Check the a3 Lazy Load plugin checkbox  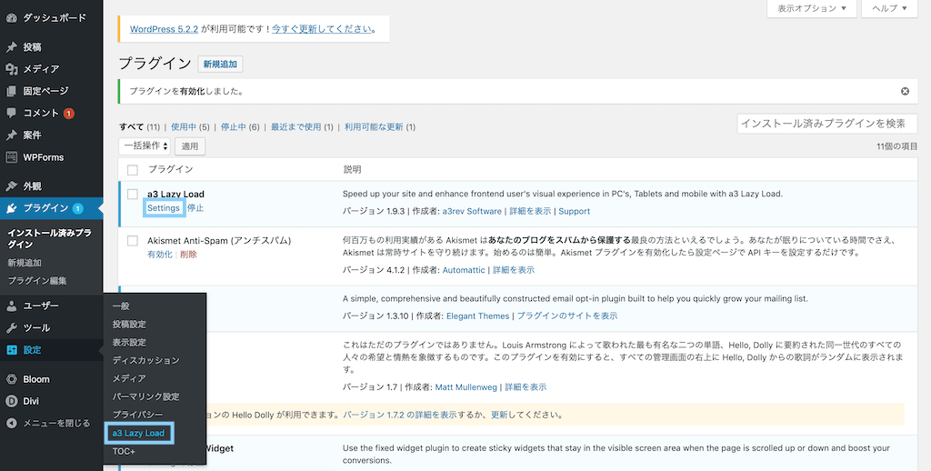[x=133, y=194]
